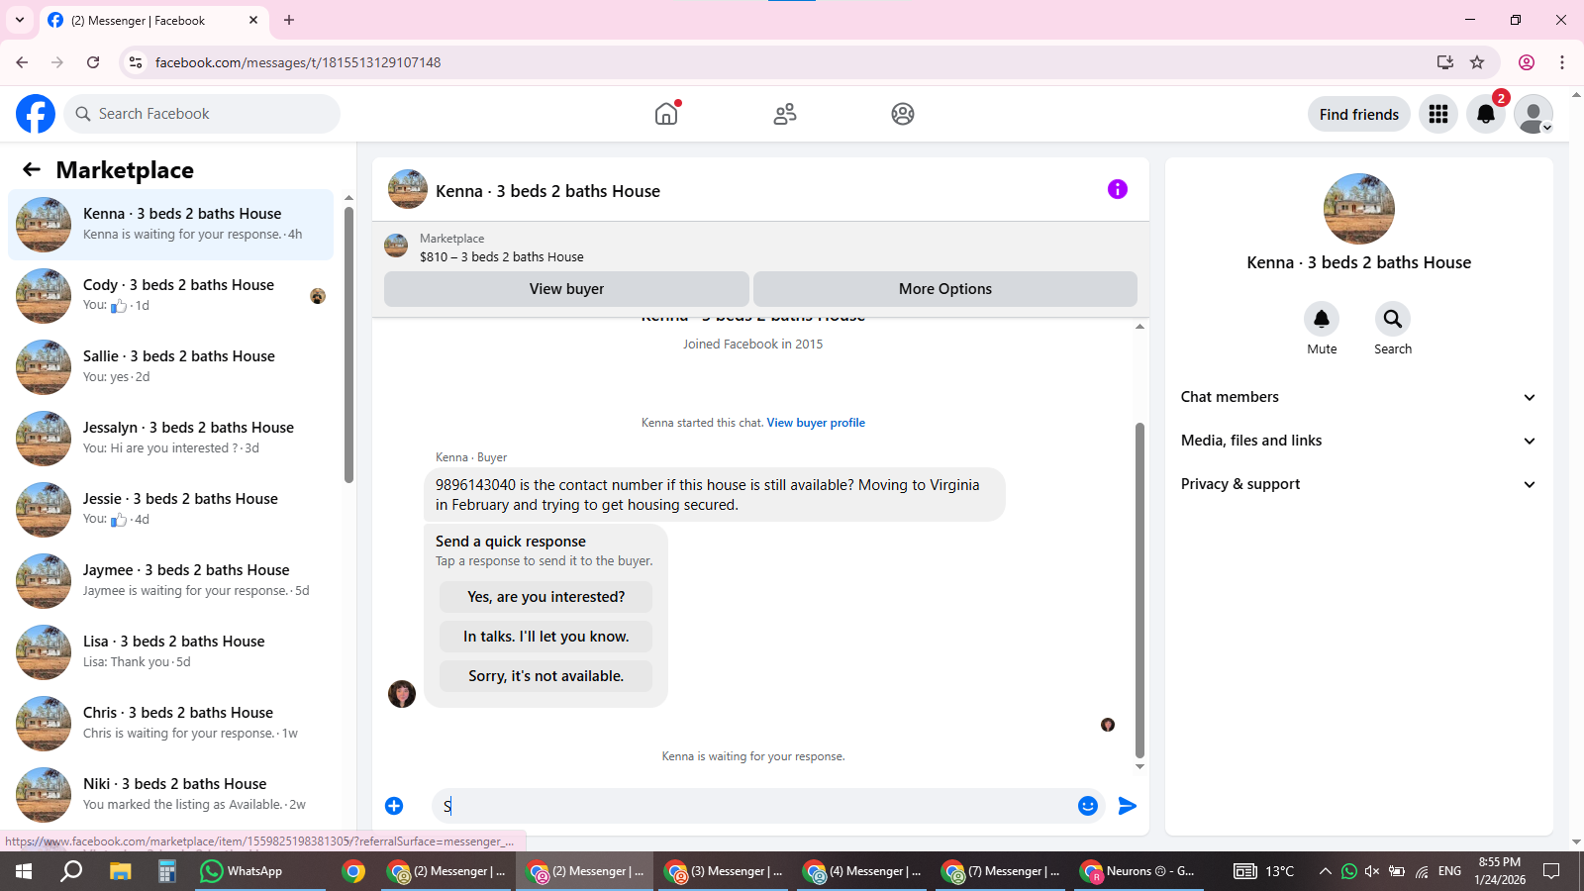Expand Privacy & support section
1584x891 pixels.
(x=1358, y=484)
